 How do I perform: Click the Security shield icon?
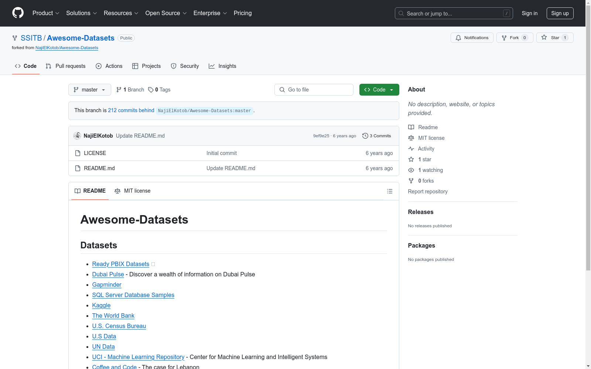click(x=174, y=66)
